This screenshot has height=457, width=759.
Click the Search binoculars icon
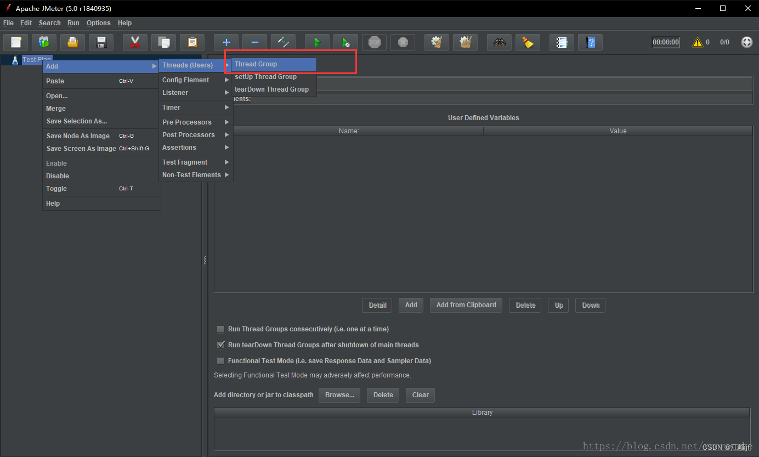[x=499, y=42]
